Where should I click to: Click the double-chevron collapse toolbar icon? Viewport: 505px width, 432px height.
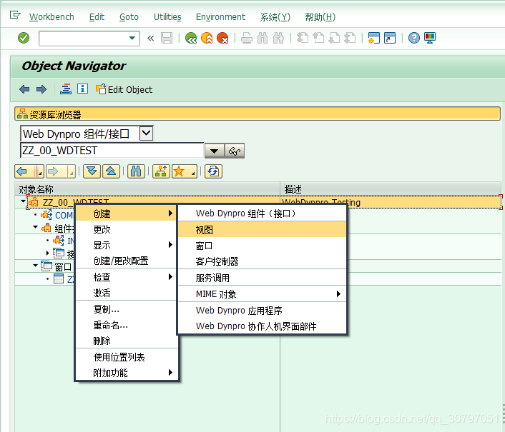[150, 39]
